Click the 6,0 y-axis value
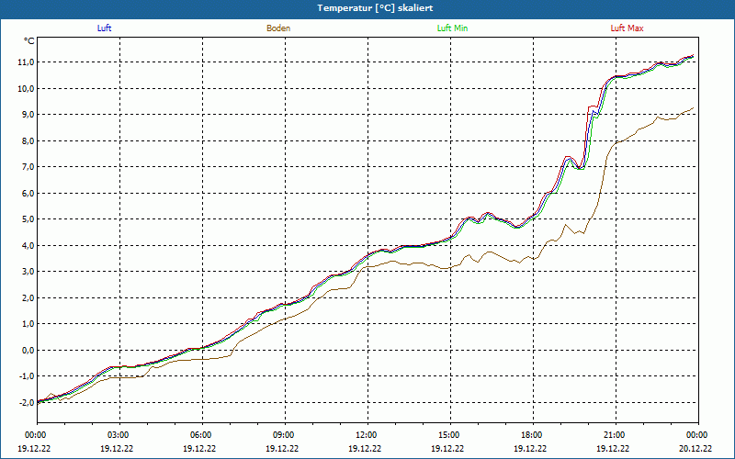Screen dimensions: 735x459 click(x=28, y=194)
